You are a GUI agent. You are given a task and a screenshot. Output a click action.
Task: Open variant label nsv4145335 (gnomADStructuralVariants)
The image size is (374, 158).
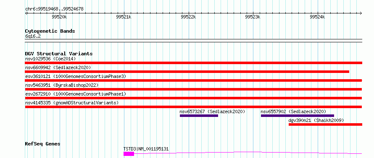click(72, 103)
